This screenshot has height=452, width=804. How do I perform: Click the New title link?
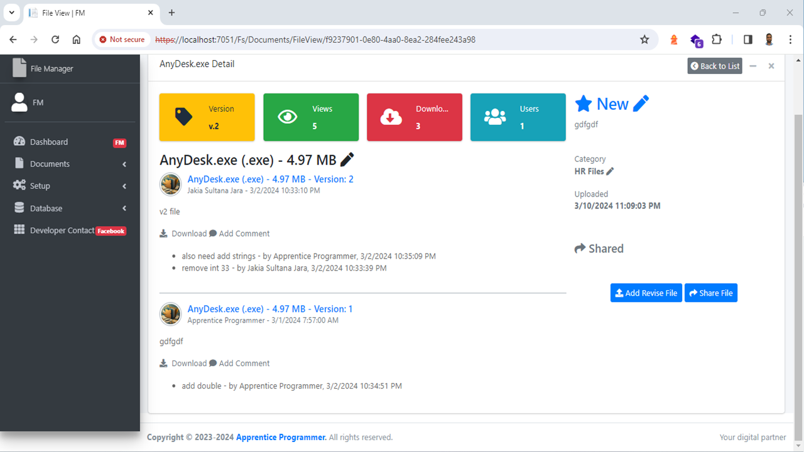[x=612, y=104]
